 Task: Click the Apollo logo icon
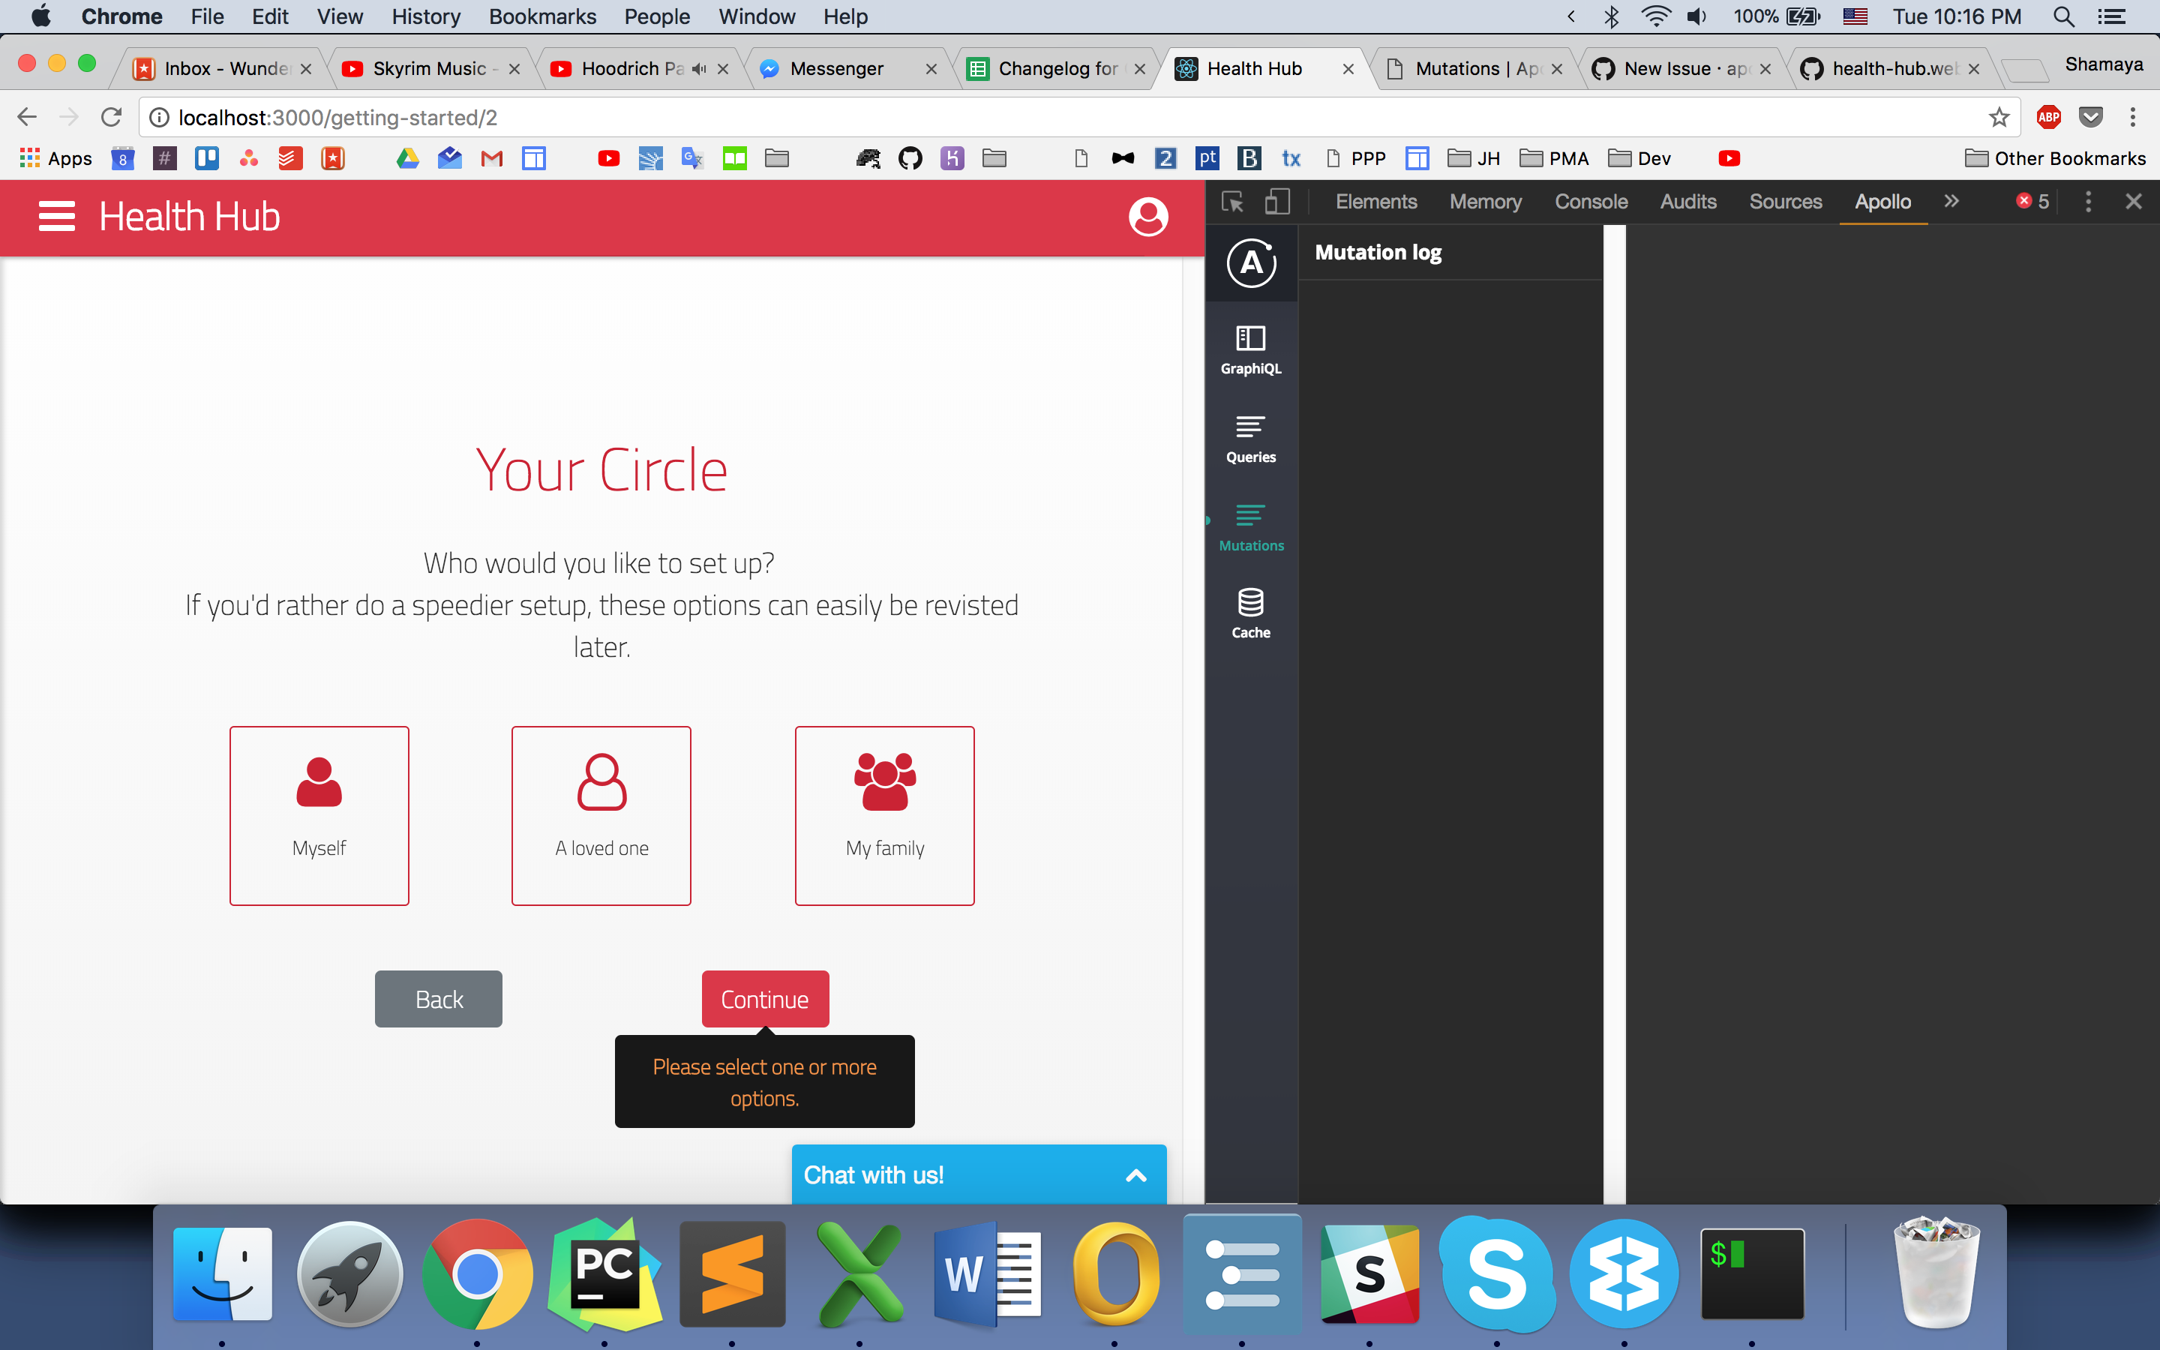[1250, 262]
